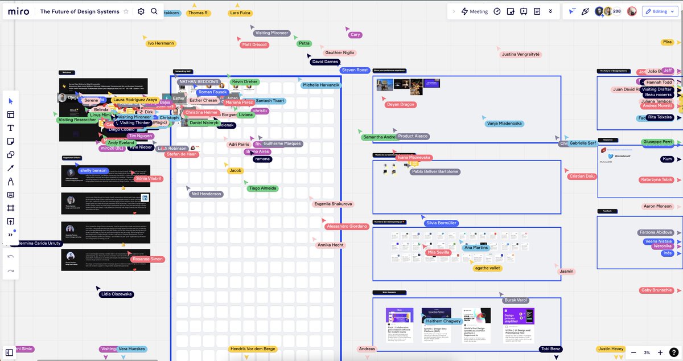Select the Pen drawing tool
The width and height of the screenshot is (683, 361).
[10, 182]
